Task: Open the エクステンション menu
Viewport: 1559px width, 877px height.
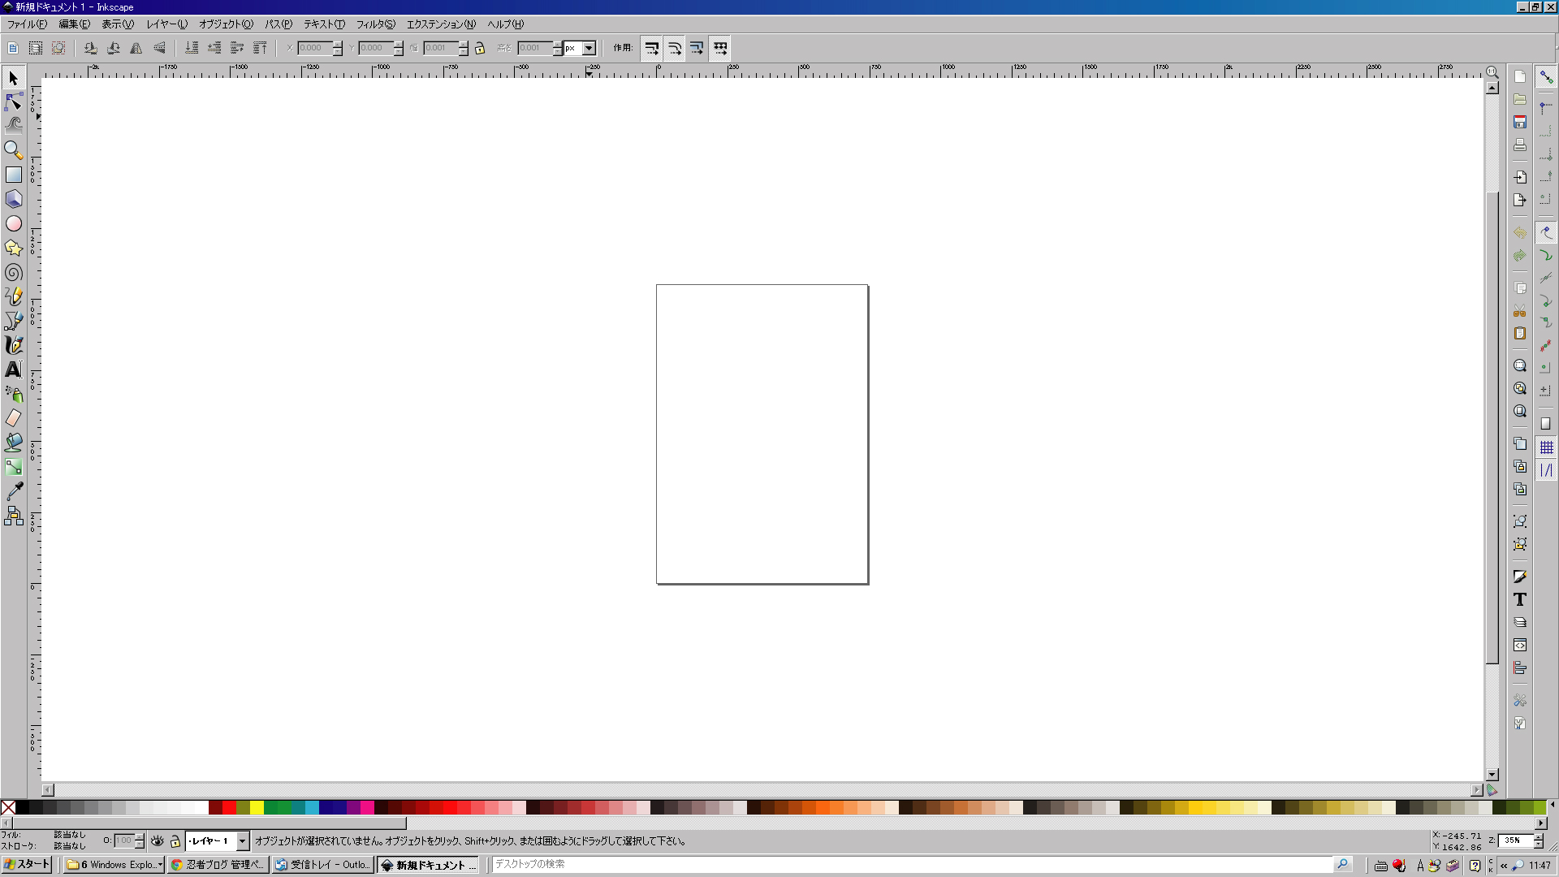Action: (441, 24)
